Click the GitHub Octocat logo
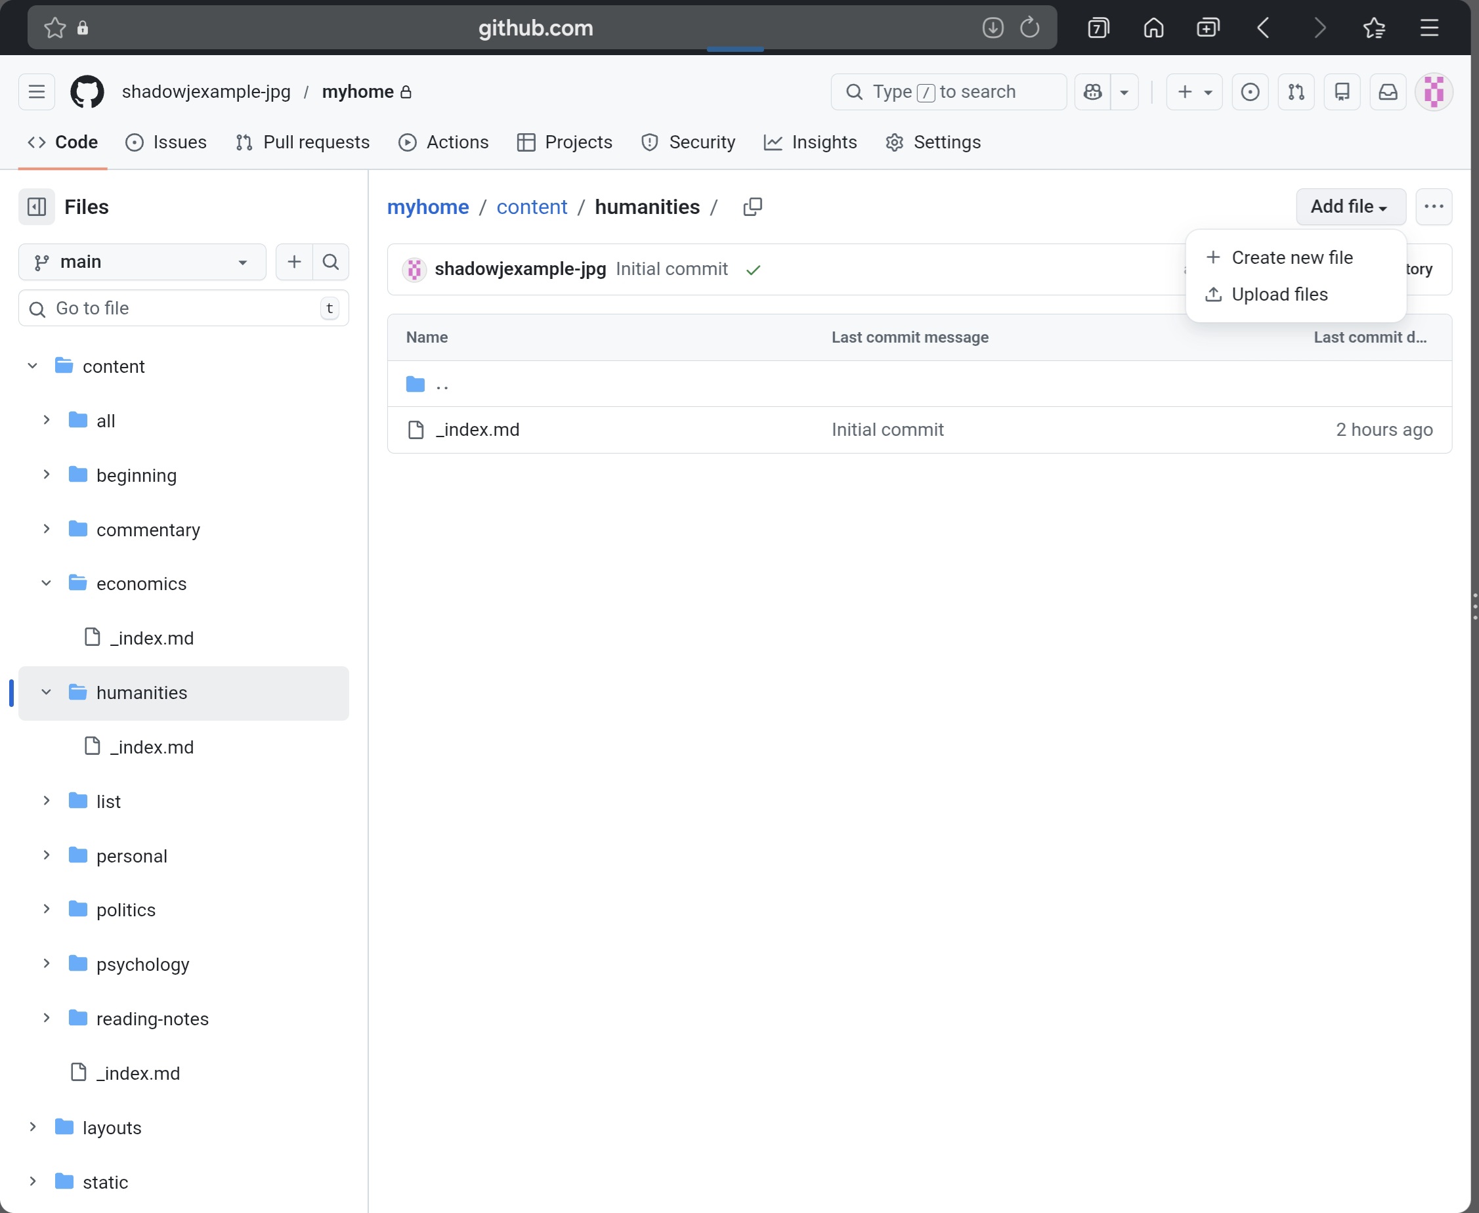This screenshot has width=1479, height=1213. click(87, 91)
